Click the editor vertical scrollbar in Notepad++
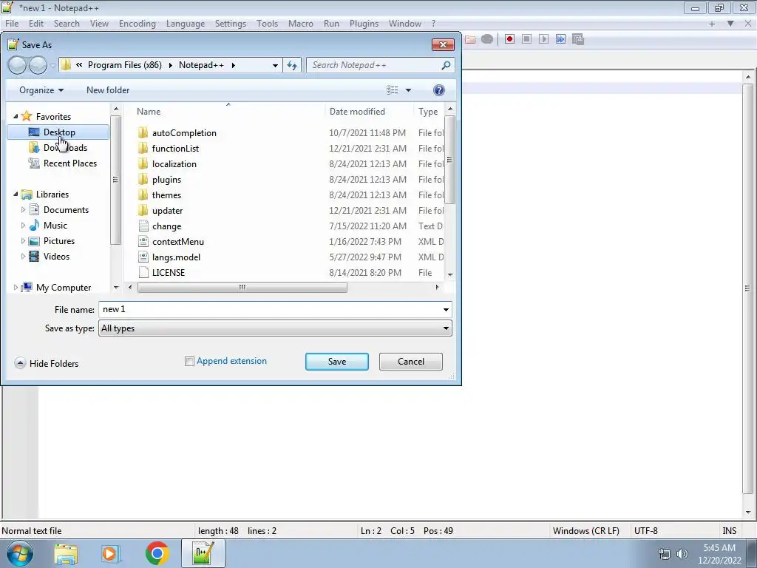The height and width of the screenshot is (568, 757). tap(747, 288)
